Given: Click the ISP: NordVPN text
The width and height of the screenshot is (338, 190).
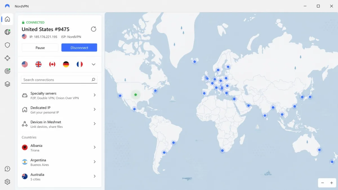Looking at the screenshot, I should [71, 37].
